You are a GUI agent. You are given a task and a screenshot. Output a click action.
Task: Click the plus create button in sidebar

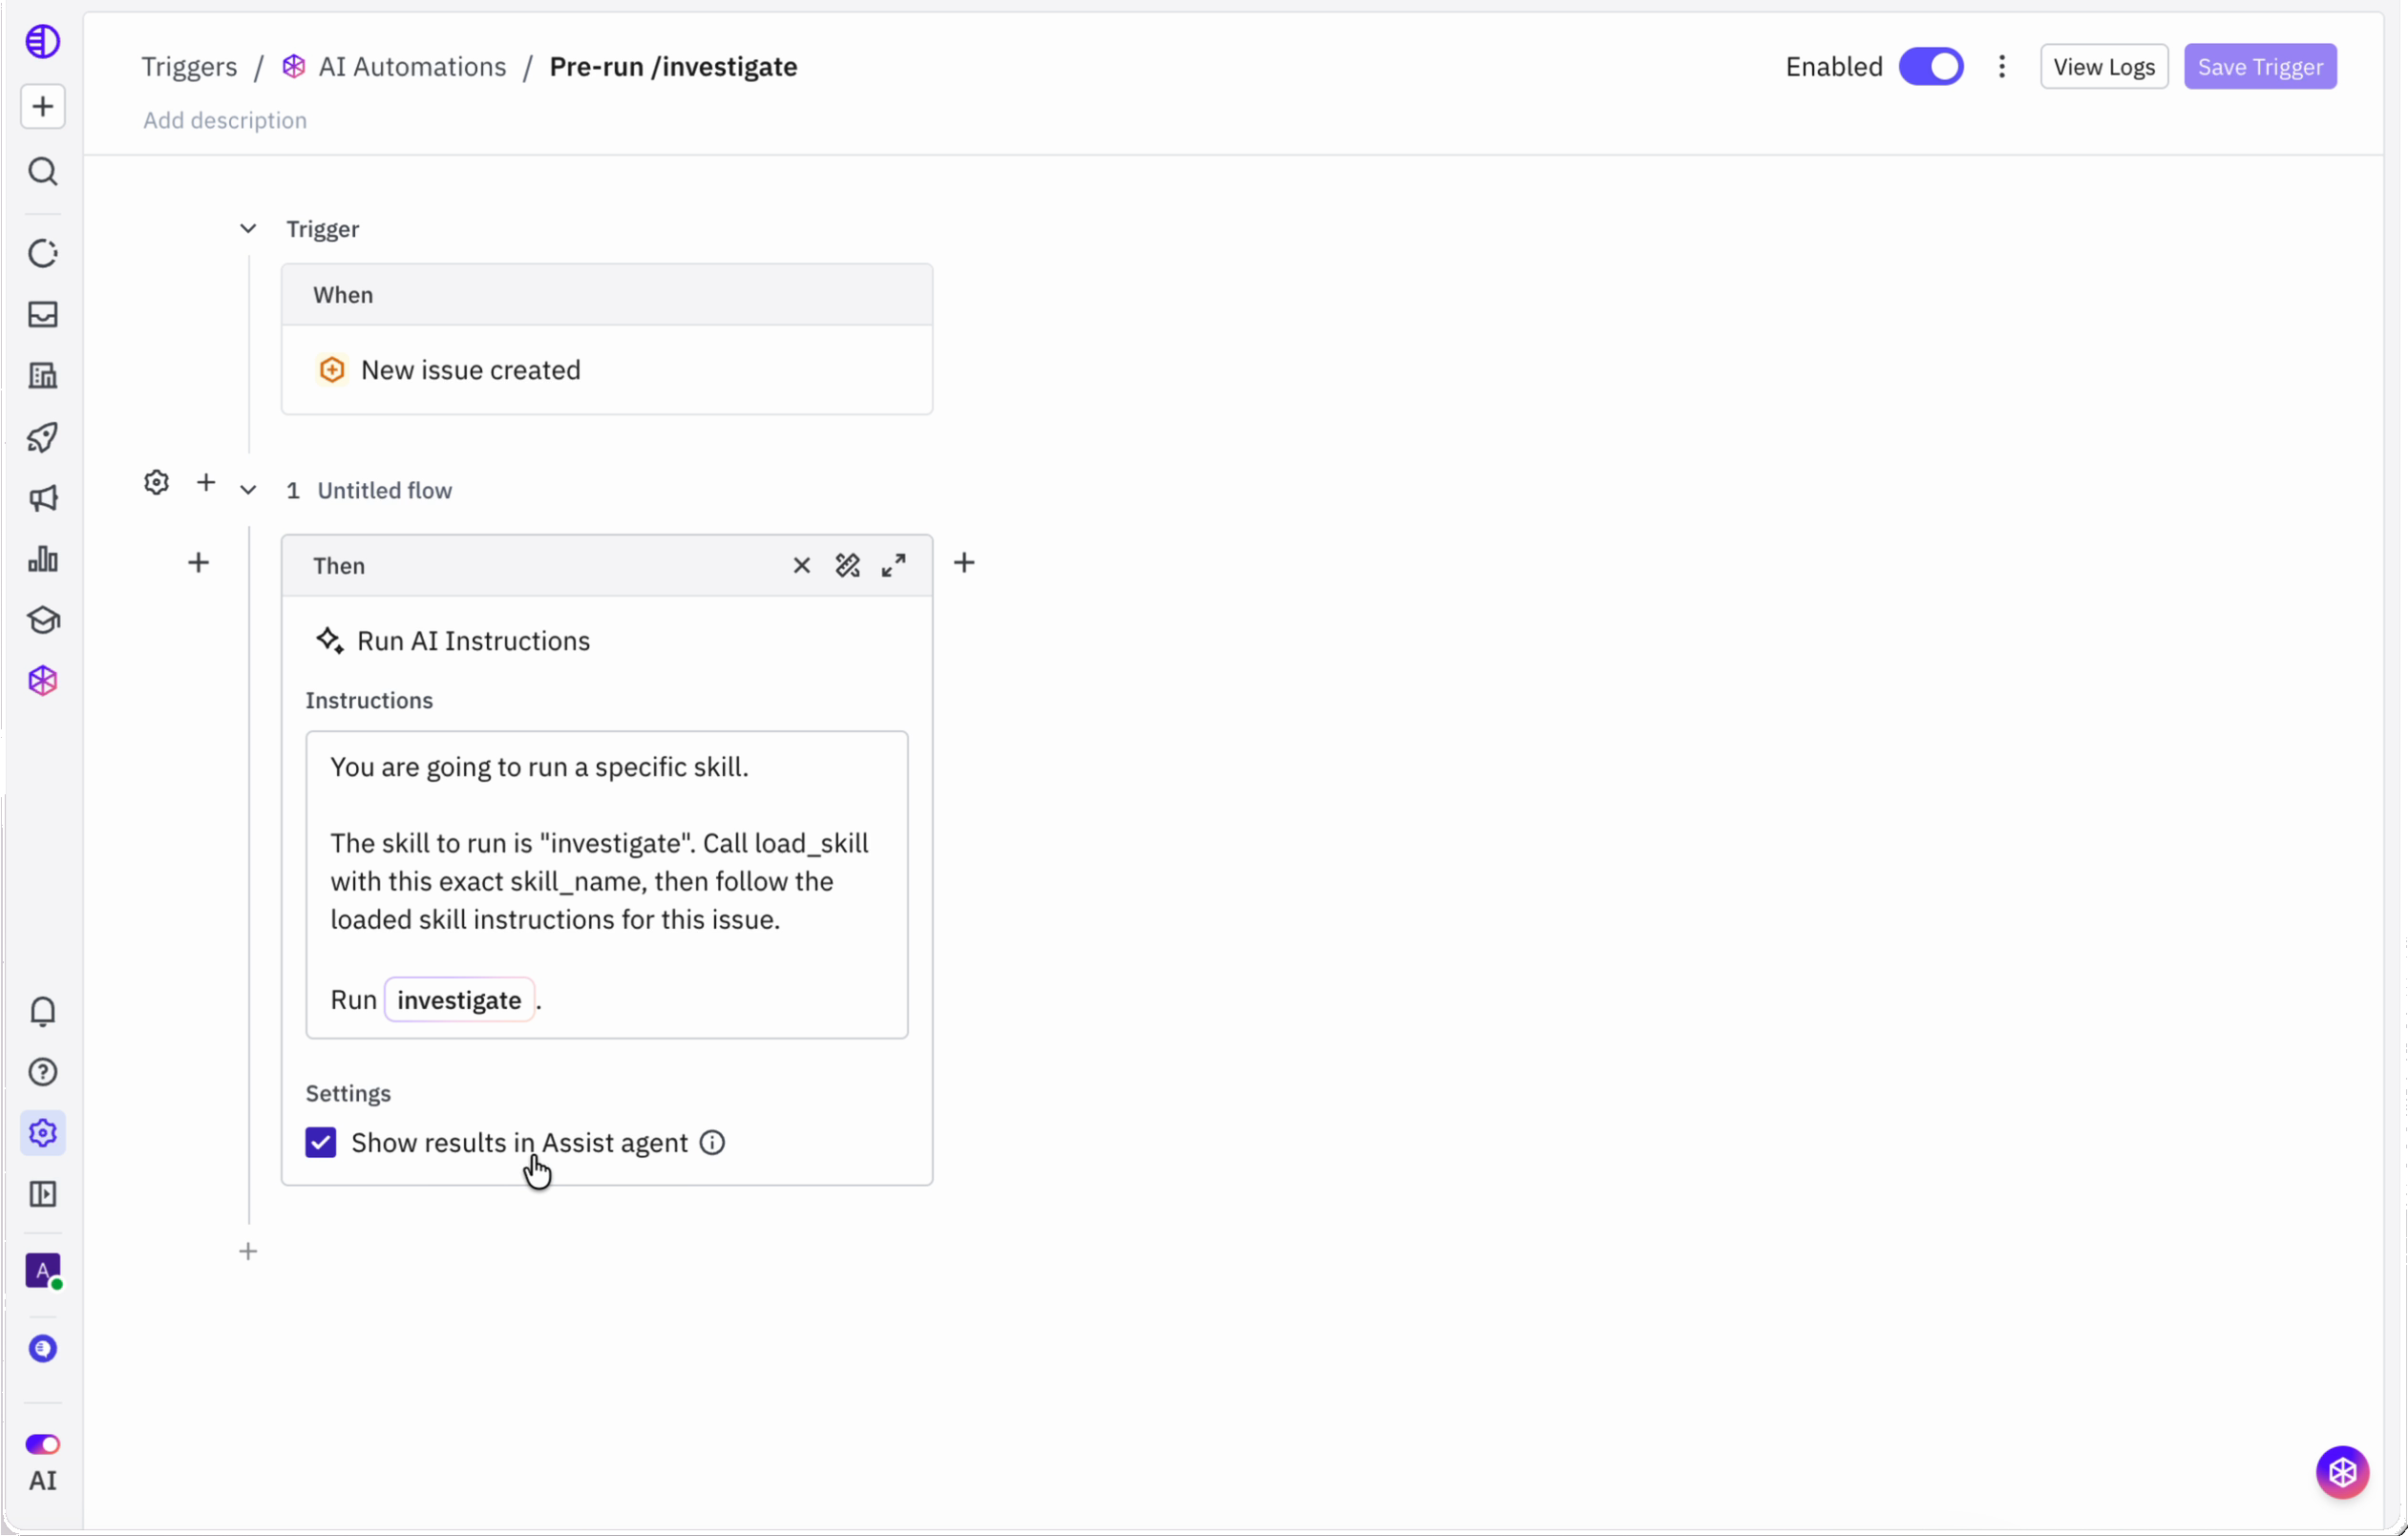[42, 106]
